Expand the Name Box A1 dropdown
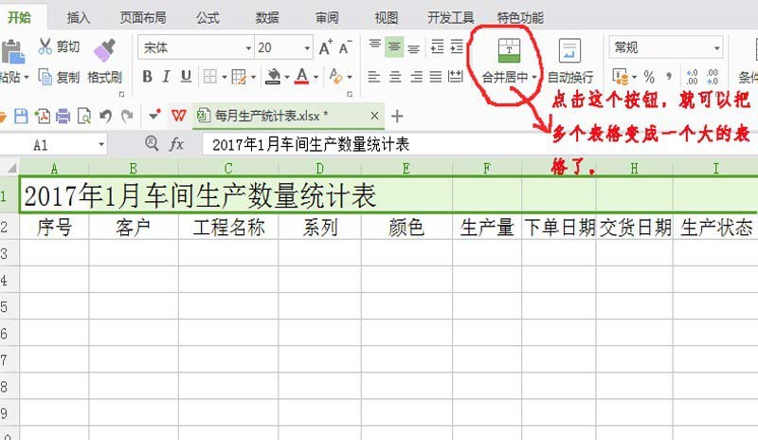Screen dimensions: 758x440 (101, 144)
